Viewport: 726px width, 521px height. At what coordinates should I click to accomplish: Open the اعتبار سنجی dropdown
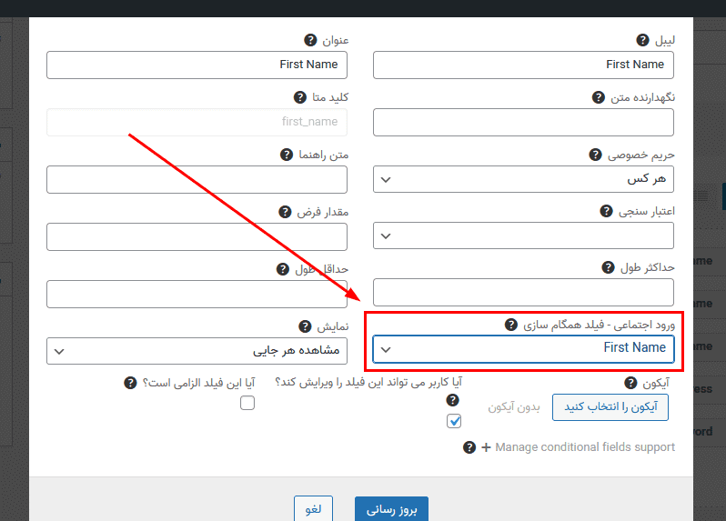(x=523, y=236)
